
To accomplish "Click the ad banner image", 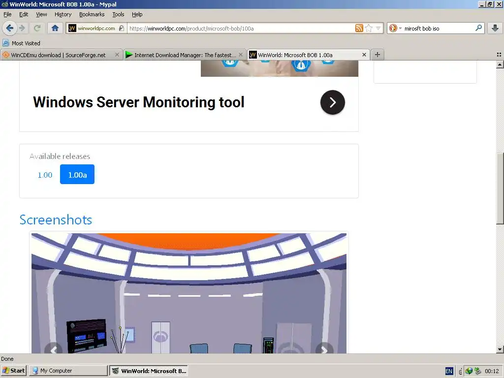I will coord(280,68).
